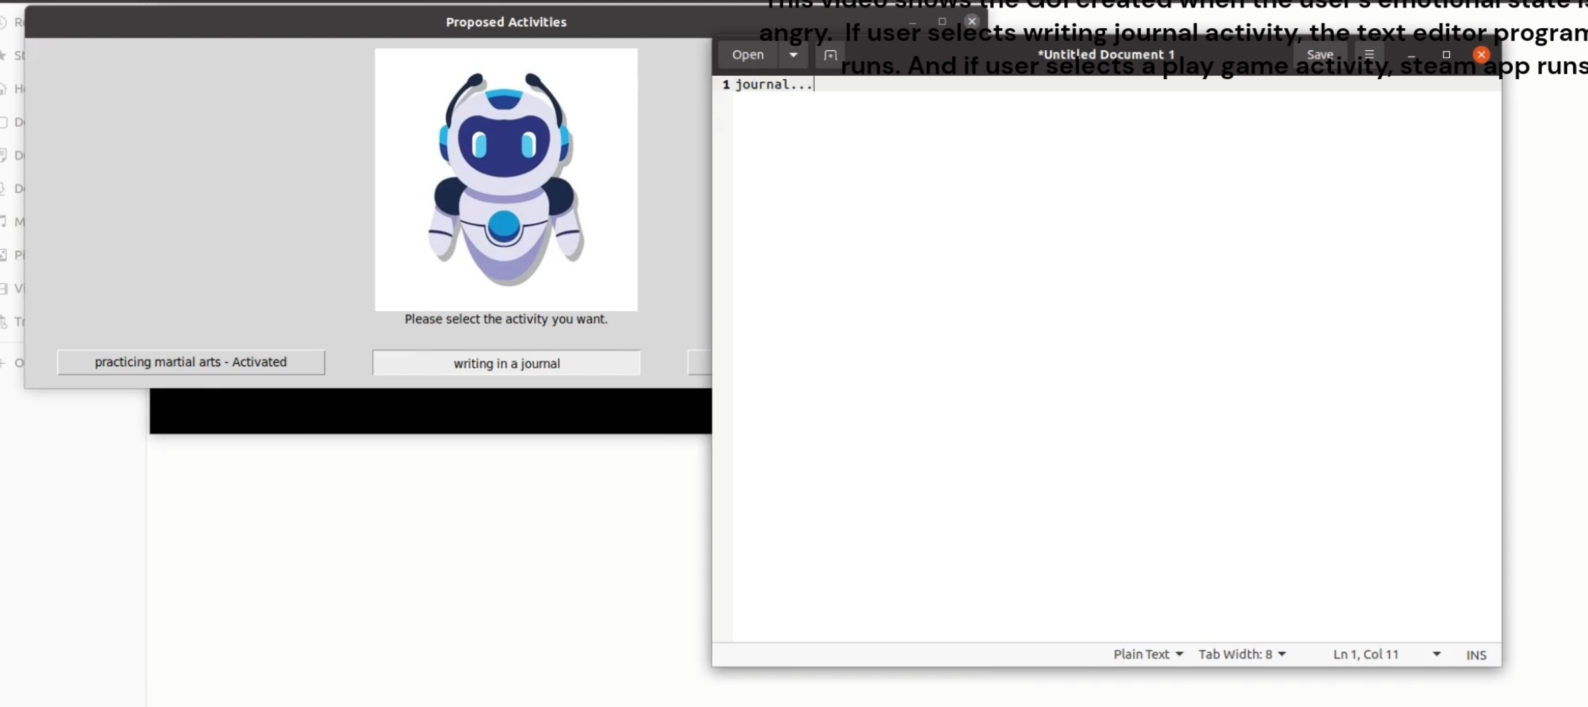Click the new document icon in gedit
The height and width of the screenshot is (707, 1588).
(x=830, y=55)
